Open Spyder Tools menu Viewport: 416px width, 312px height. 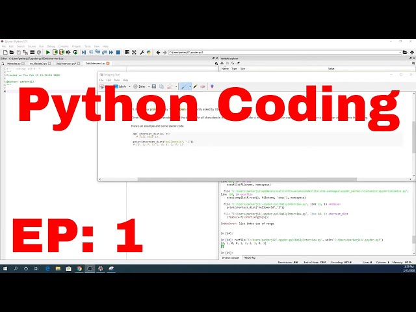(x=88, y=46)
